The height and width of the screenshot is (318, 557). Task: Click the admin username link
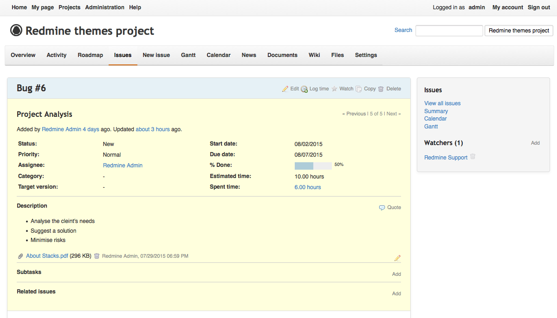[477, 7]
